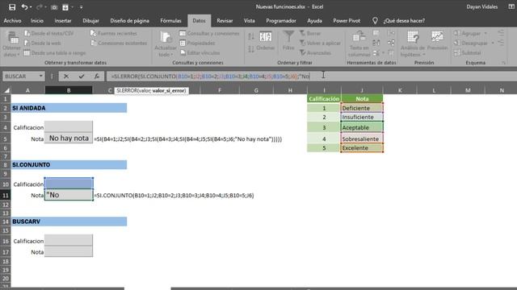This screenshot has width=517, height=290.
Task: Cancel formula entry with the X icon
Action: click(66, 77)
